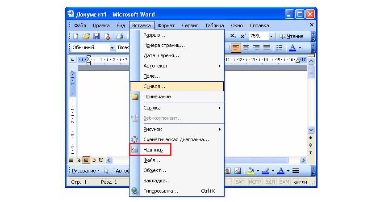Create a new blank document icon
The image size is (376, 202).
pos(76,36)
